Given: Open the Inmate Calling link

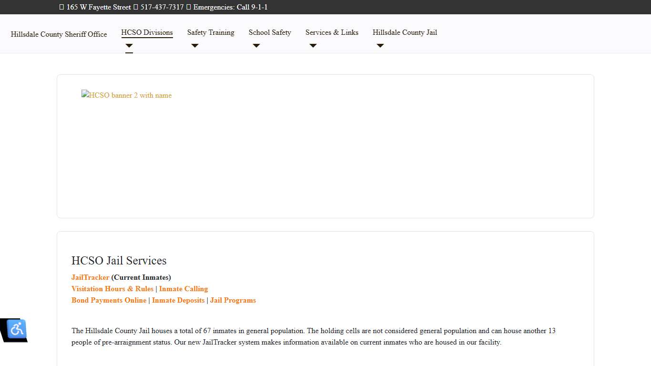Looking at the screenshot, I should 183,289.
